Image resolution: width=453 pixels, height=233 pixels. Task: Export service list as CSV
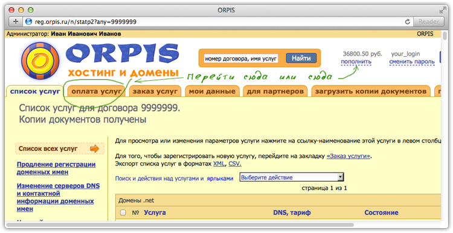[x=234, y=164]
